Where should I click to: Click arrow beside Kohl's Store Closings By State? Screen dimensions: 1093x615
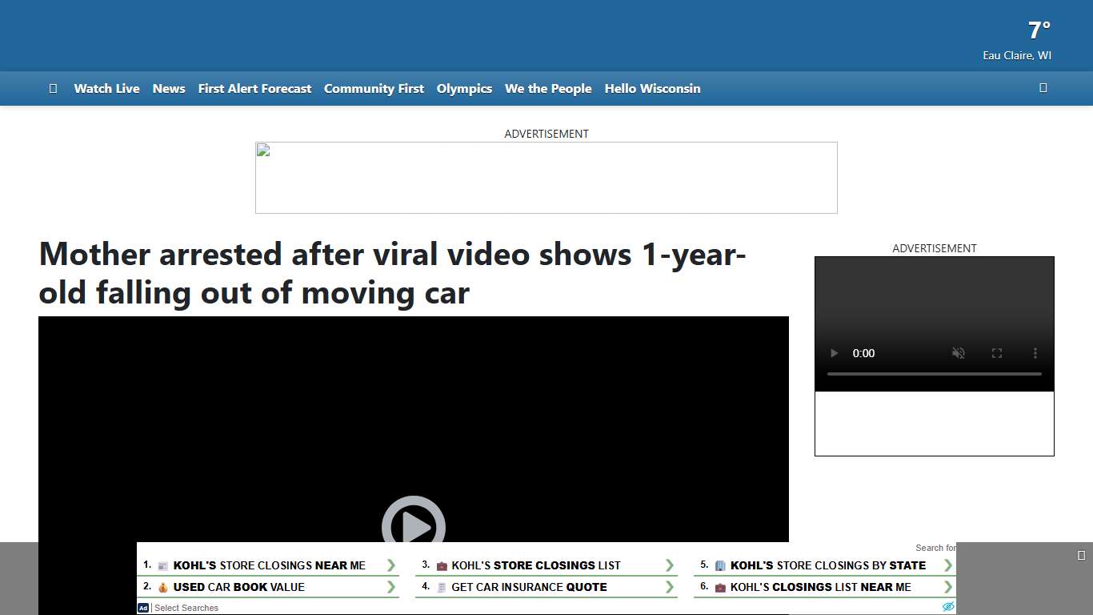coord(947,565)
